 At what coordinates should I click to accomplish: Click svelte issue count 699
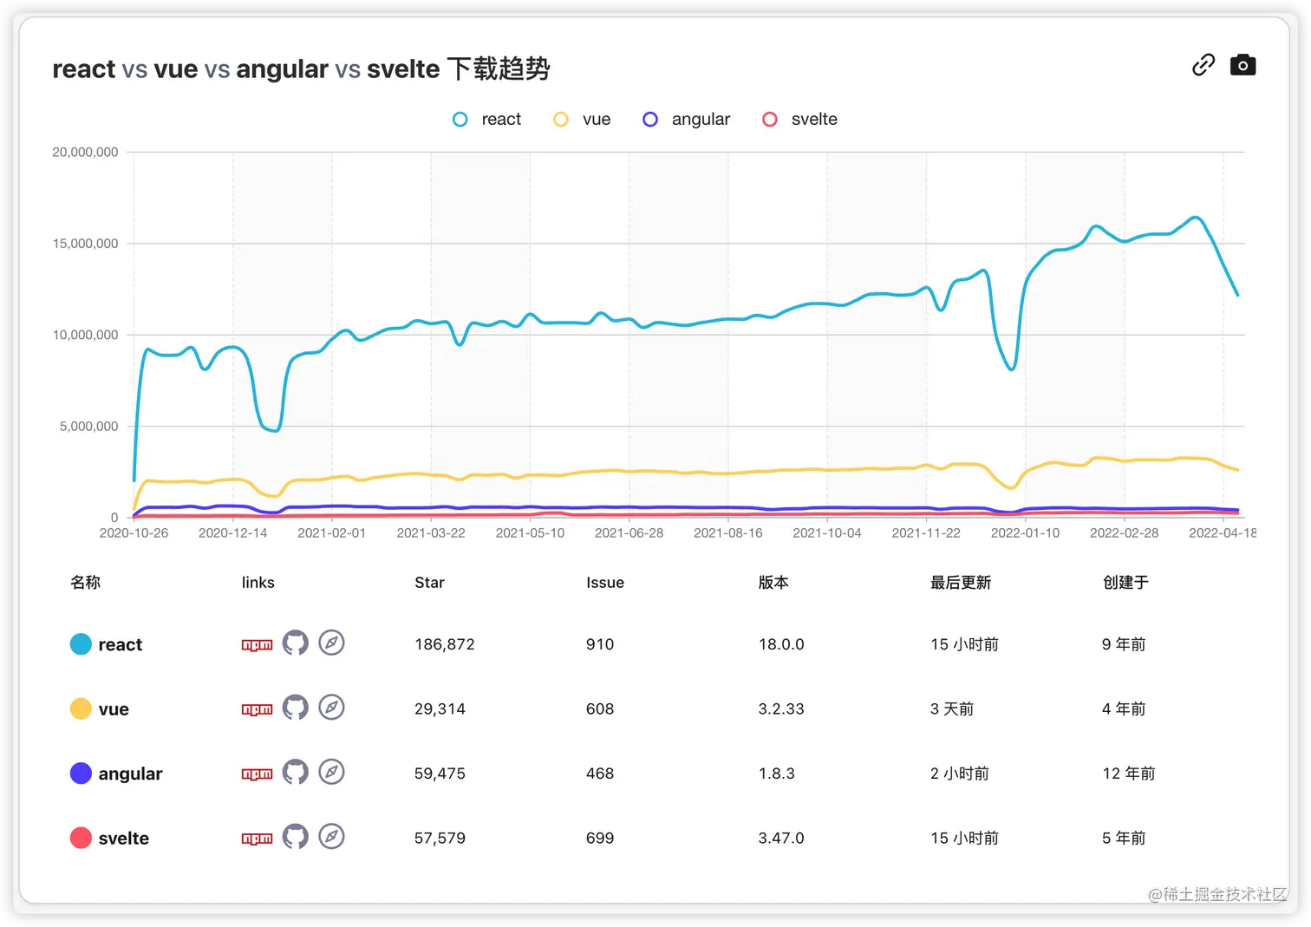(600, 839)
